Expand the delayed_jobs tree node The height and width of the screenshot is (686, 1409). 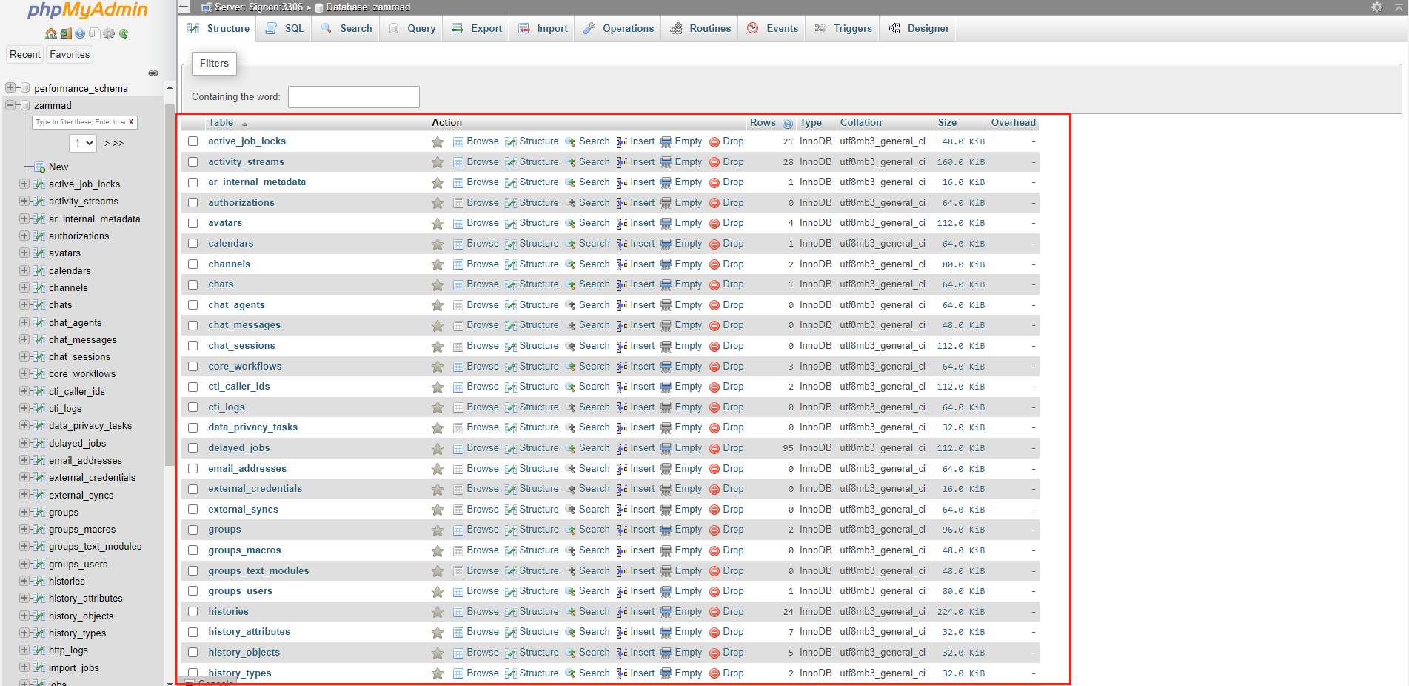pyautogui.click(x=24, y=443)
